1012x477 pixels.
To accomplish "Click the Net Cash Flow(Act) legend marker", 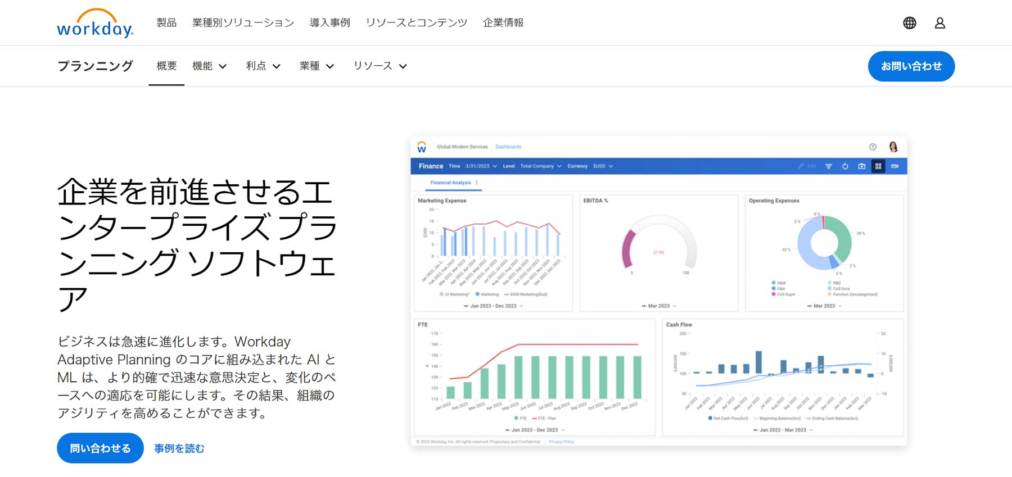I will (x=710, y=419).
